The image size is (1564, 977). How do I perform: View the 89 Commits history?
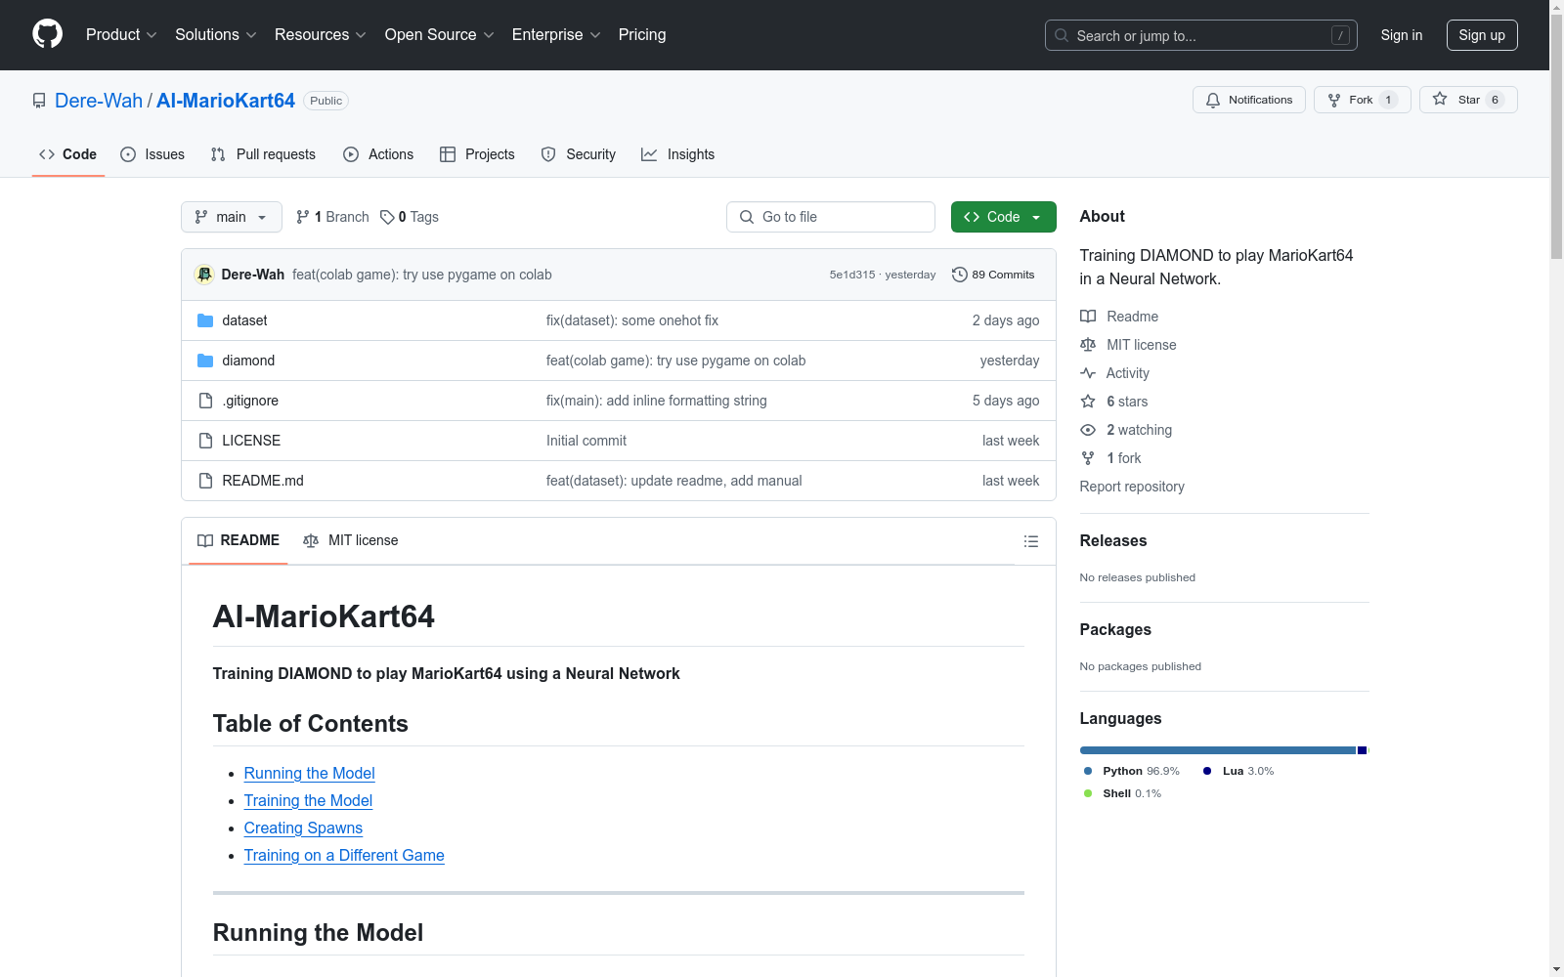pyautogui.click(x=993, y=275)
